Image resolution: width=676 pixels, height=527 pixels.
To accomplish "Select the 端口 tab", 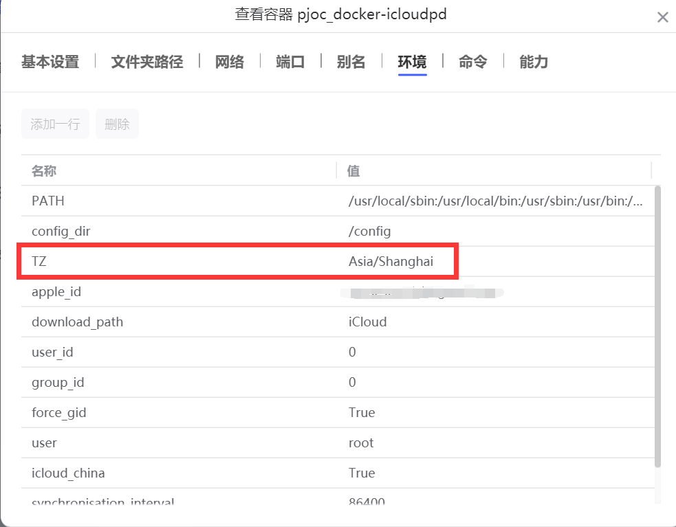I will tap(290, 62).
